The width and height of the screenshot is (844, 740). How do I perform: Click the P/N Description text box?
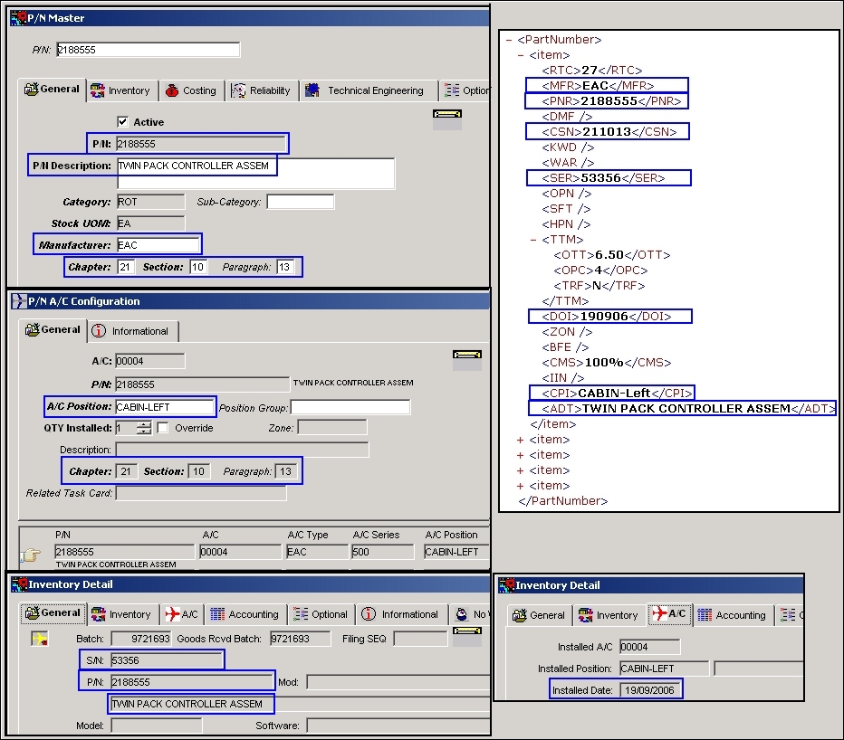click(256, 173)
